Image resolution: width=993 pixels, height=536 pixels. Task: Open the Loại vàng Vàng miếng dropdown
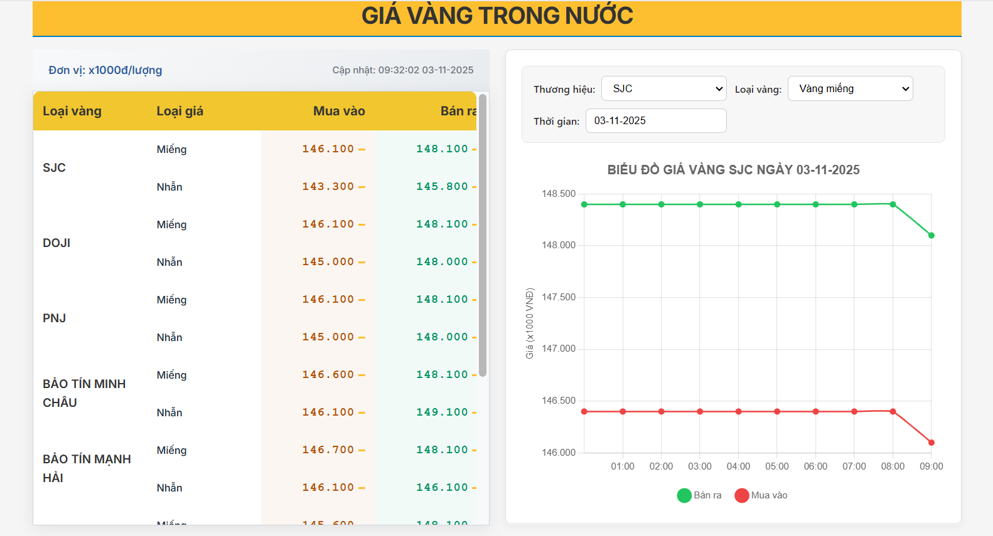pos(850,88)
